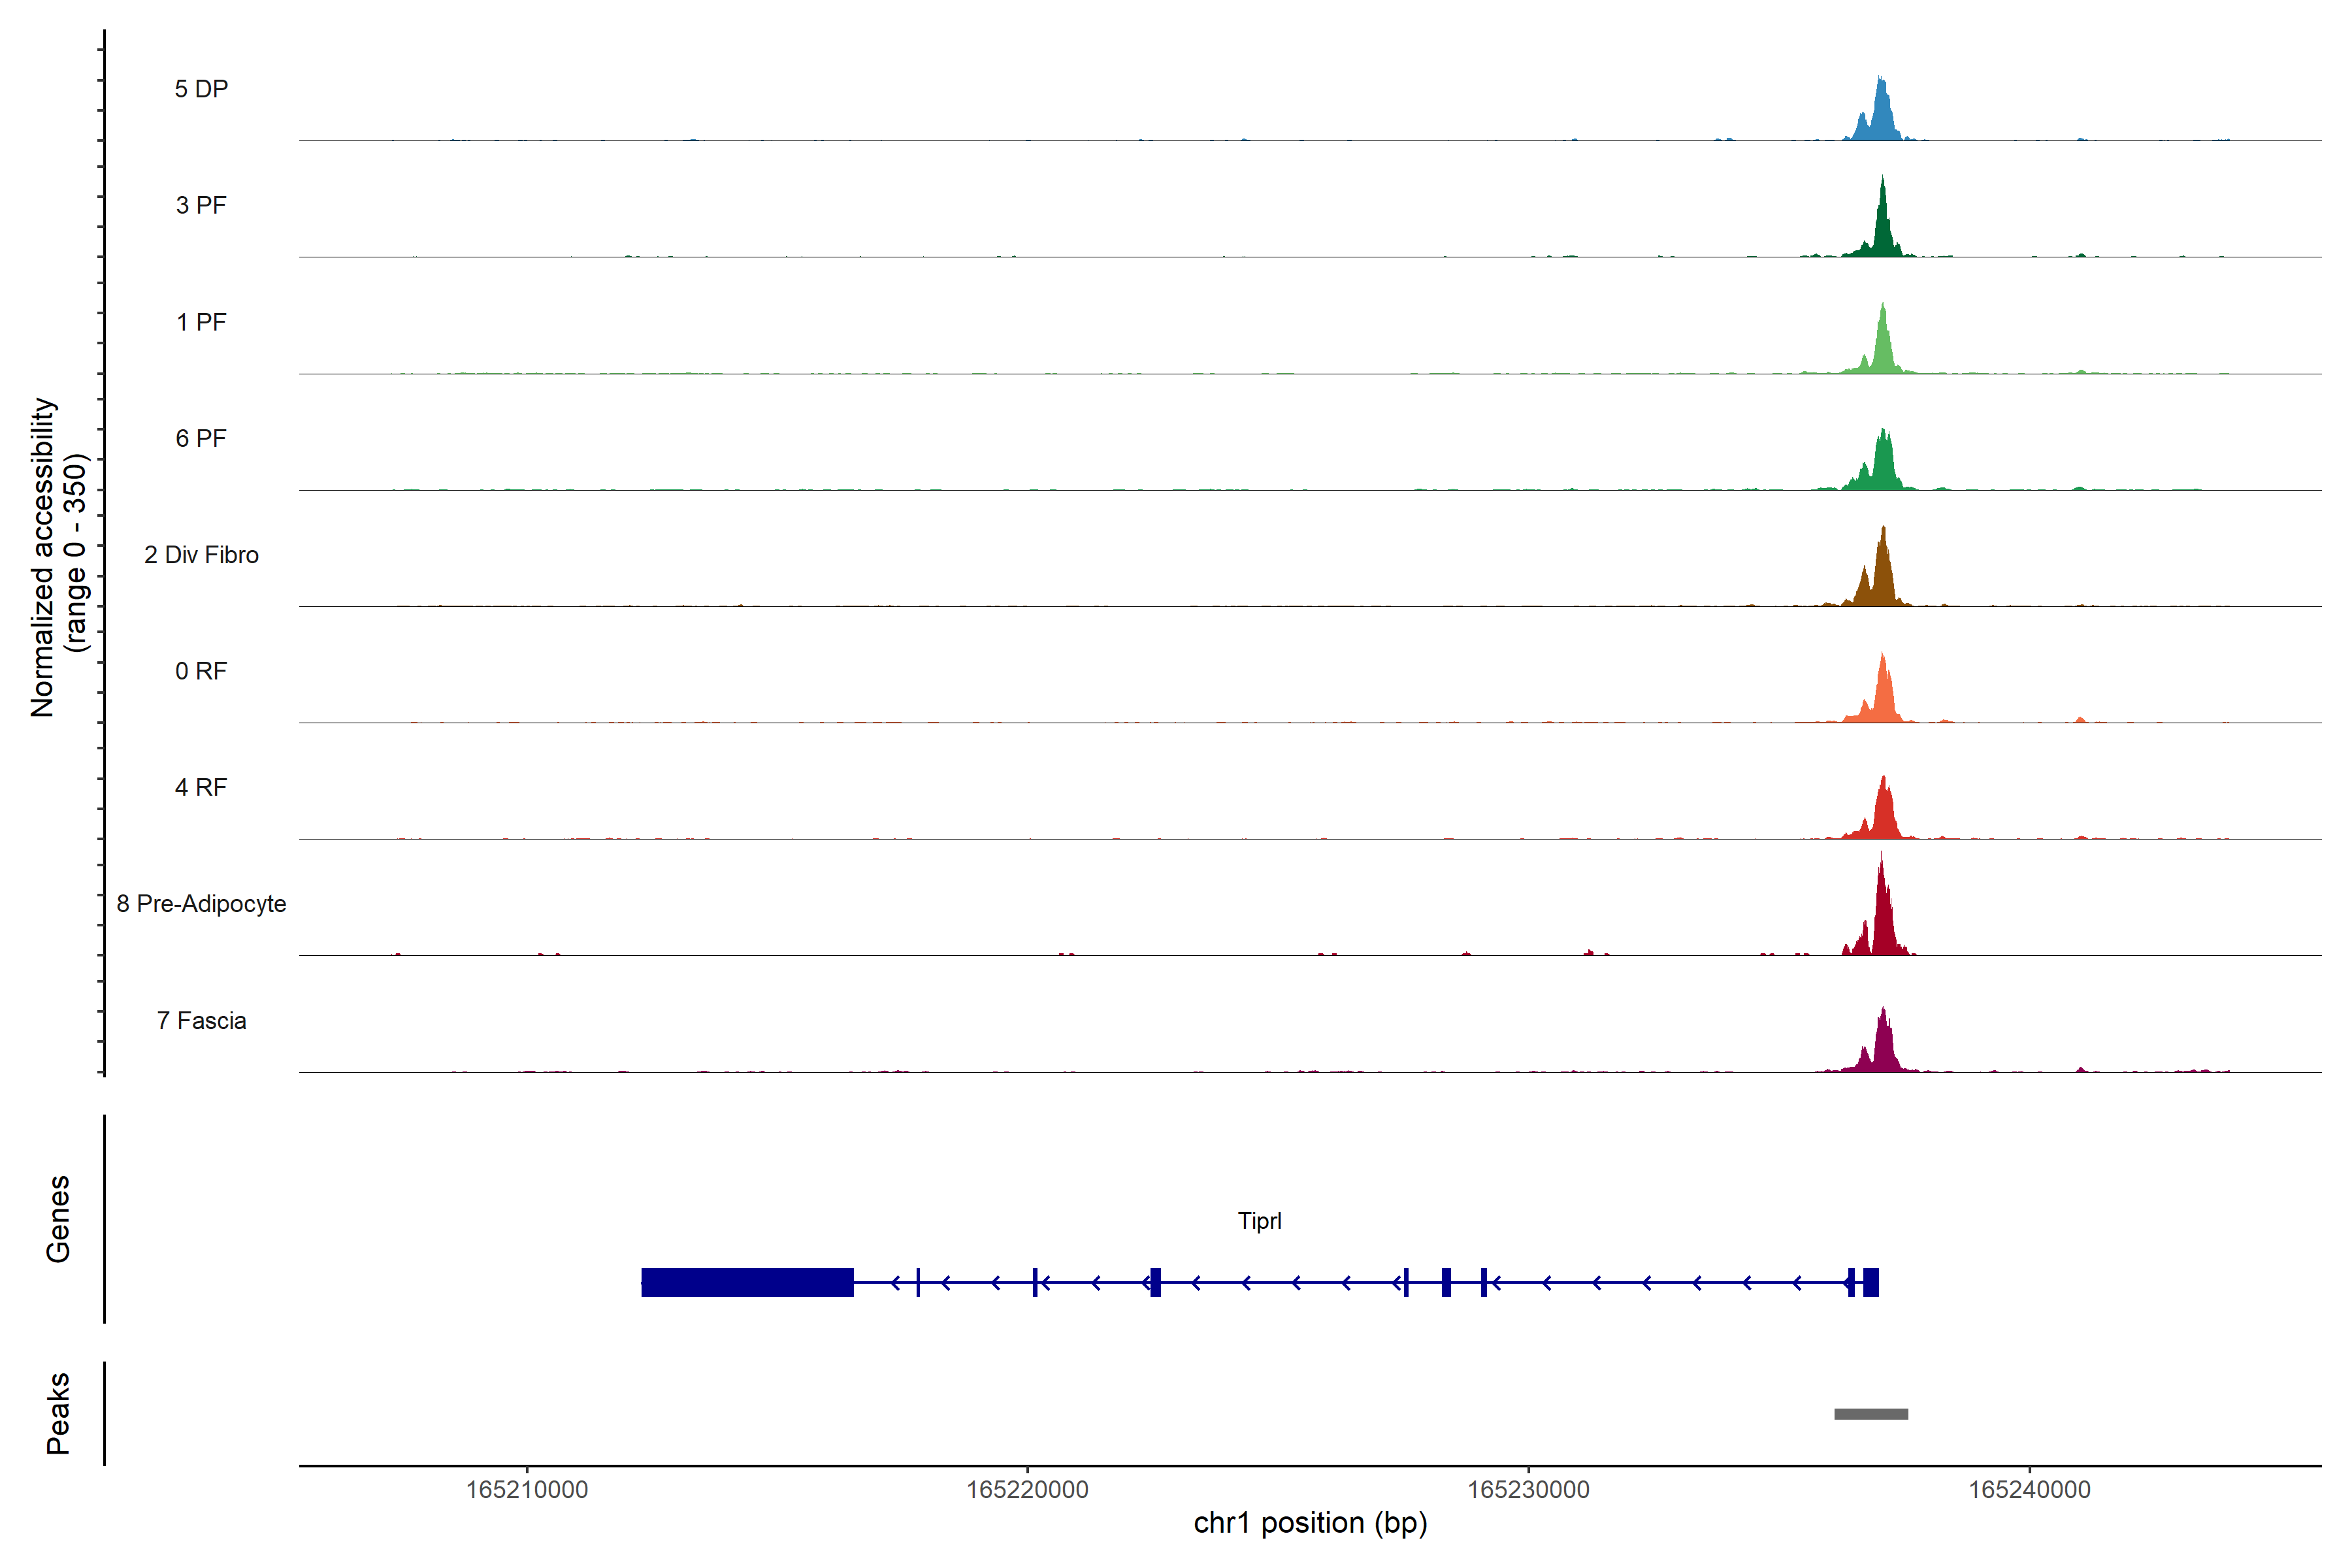Click the 7 Fascia purple peak
Screen dimensions: 2352x1568
pos(1883,1050)
